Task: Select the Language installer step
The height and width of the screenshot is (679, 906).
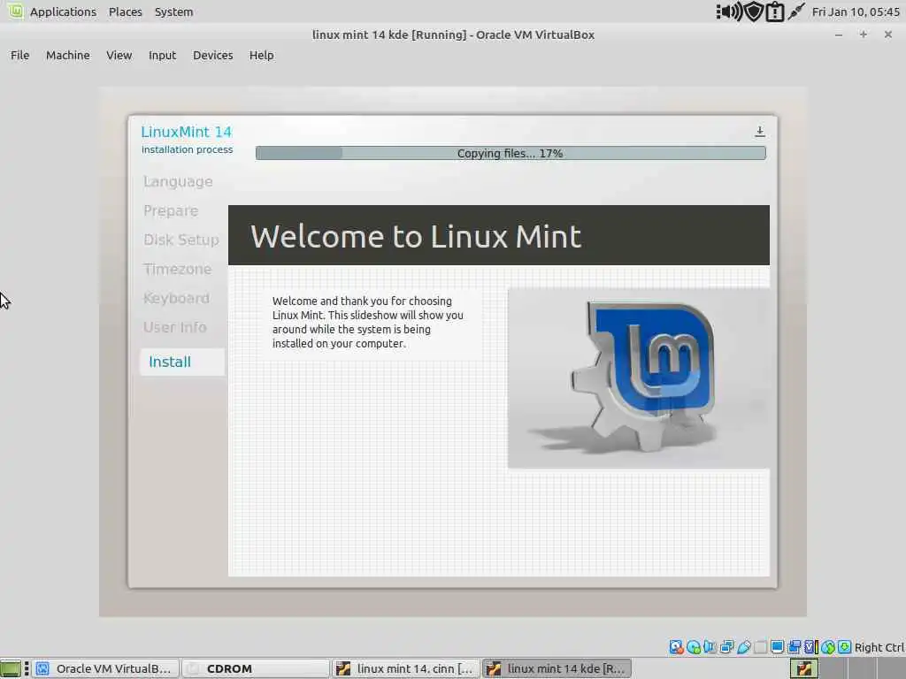Action: coord(178,181)
